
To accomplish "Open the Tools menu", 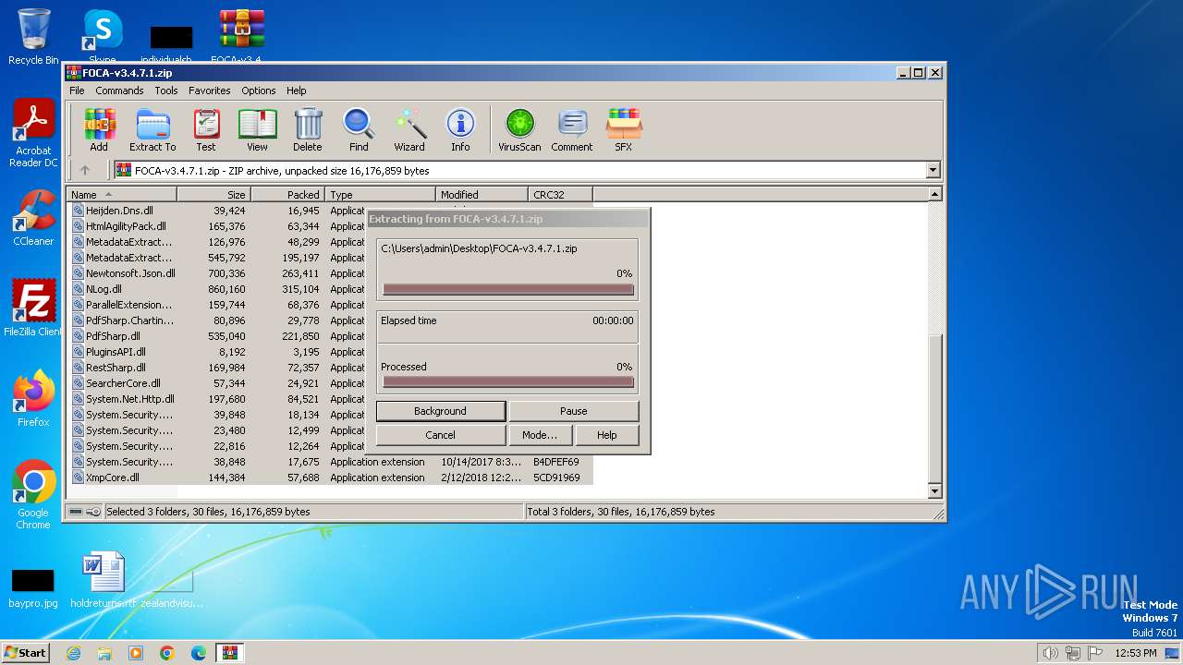I will click(166, 91).
